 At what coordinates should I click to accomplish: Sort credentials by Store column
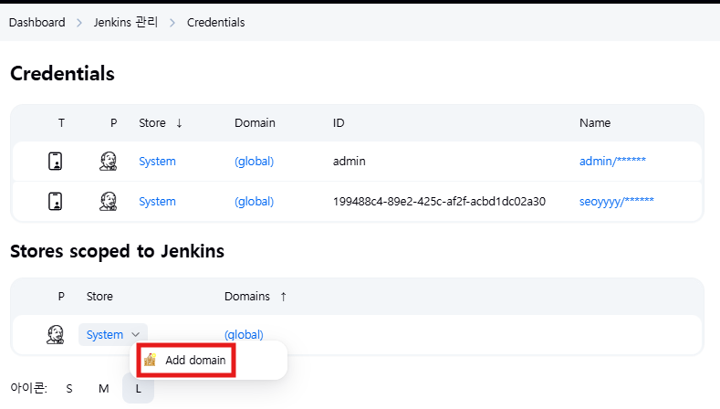[161, 122]
